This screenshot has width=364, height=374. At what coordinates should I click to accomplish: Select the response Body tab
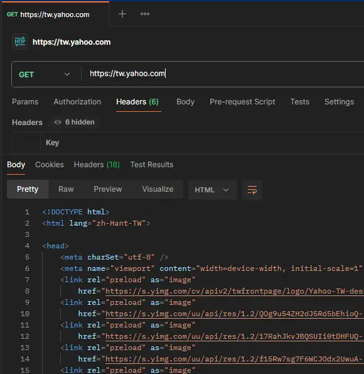pos(16,165)
